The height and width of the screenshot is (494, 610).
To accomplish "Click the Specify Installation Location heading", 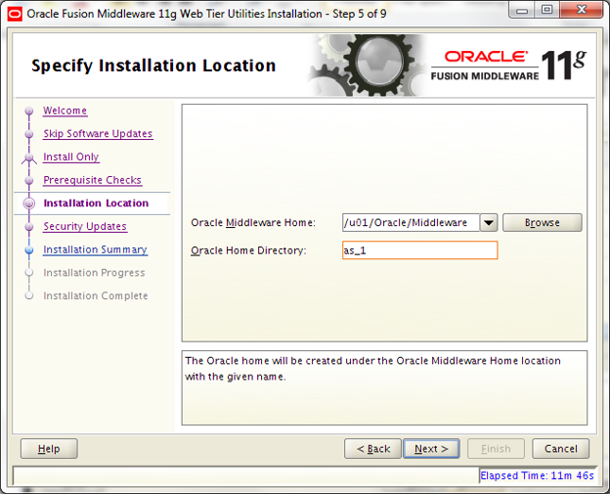I will (x=153, y=66).
